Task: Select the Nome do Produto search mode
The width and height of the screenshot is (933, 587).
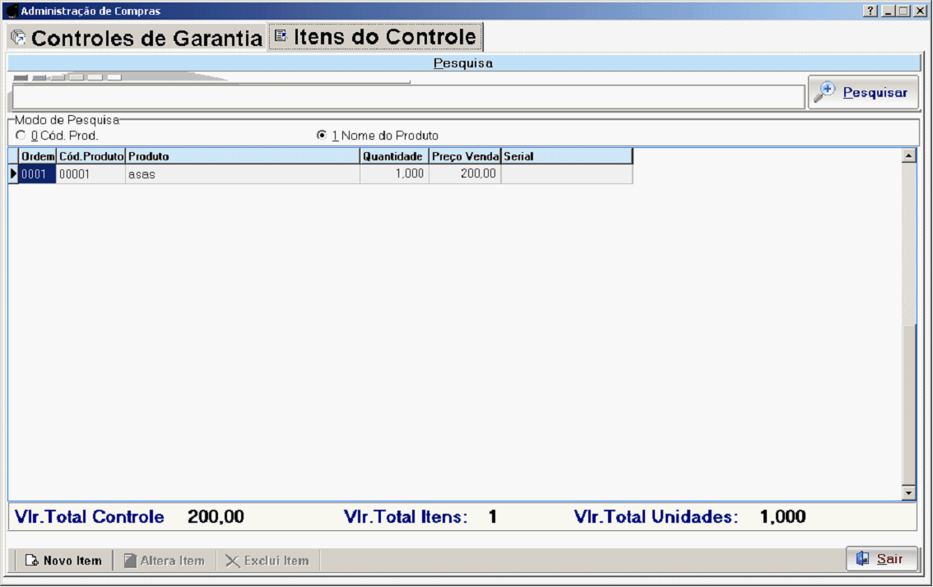Action: click(x=322, y=136)
